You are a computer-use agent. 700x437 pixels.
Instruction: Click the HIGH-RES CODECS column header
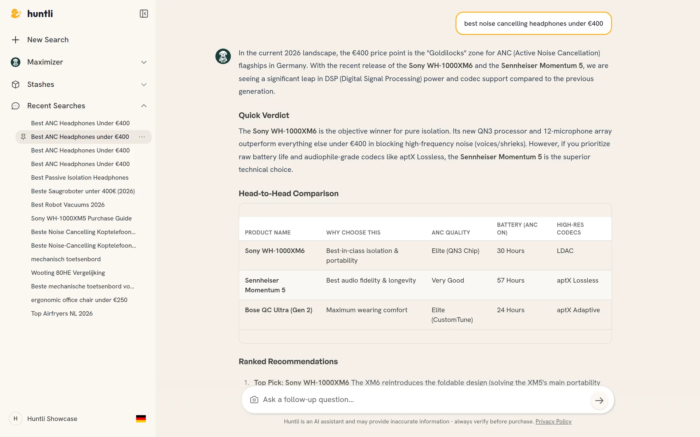tap(570, 229)
